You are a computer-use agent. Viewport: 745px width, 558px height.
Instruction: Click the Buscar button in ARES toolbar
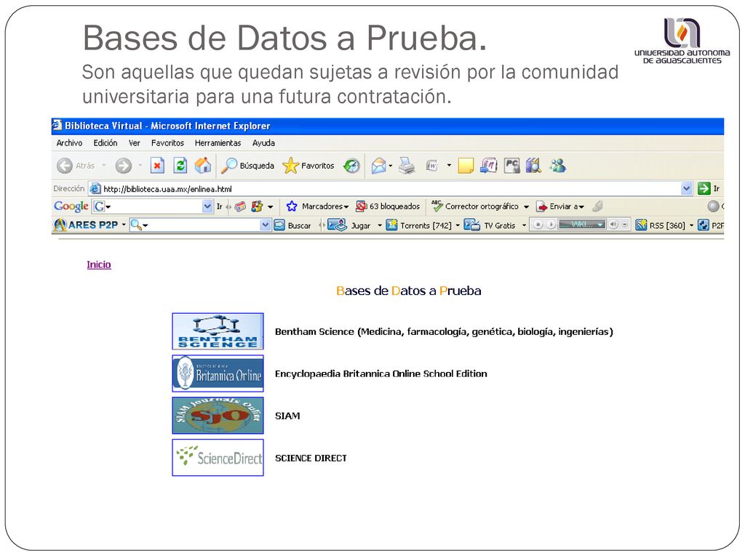pos(292,225)
